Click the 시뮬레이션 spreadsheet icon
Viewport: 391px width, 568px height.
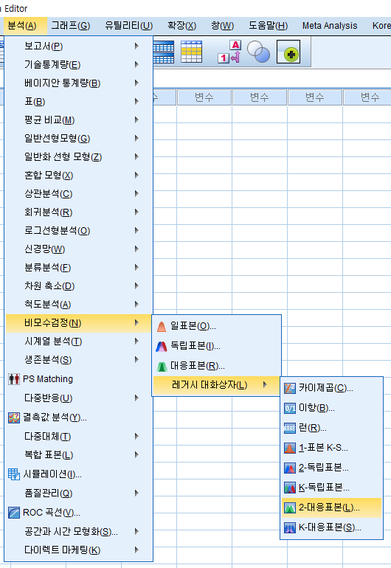(14, 474)
